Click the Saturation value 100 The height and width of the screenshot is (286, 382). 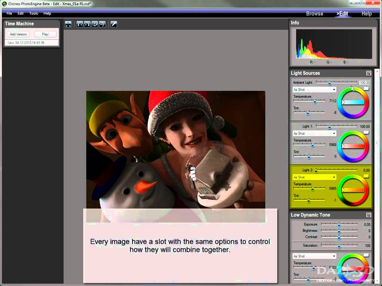tap(367, 245)
